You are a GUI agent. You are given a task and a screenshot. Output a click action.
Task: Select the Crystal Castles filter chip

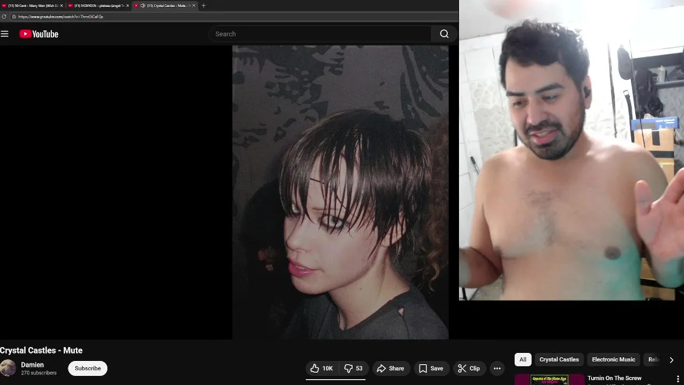point(559,359)
